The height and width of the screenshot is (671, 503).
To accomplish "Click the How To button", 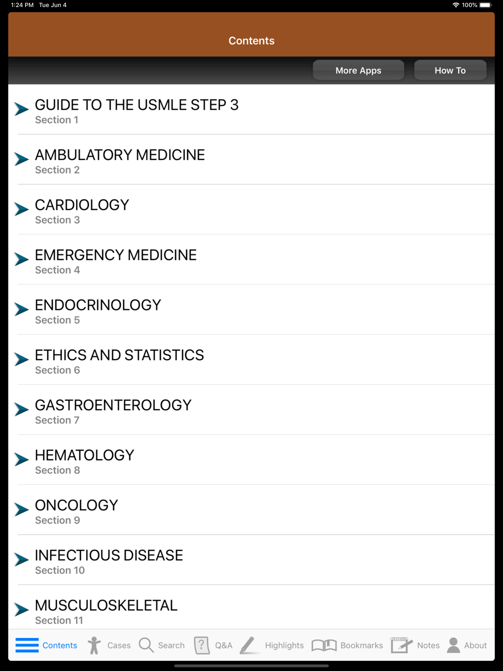I will (x=450, y=70).
